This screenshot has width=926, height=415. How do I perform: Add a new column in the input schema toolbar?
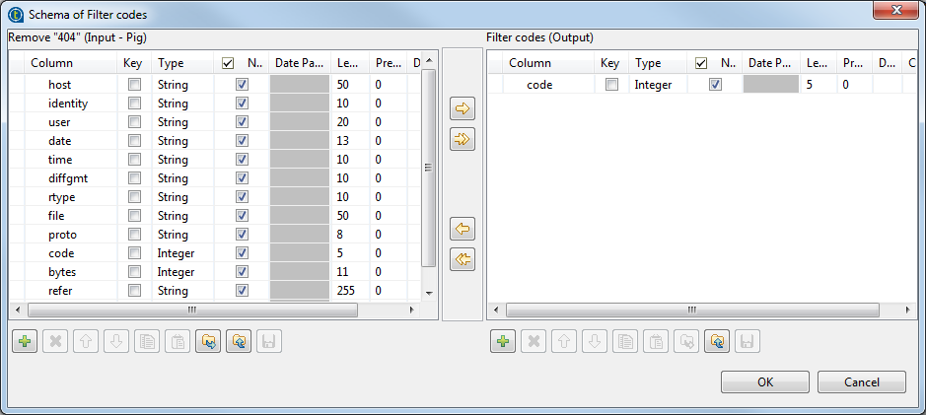pyautogui.click(x=25, y=341)
